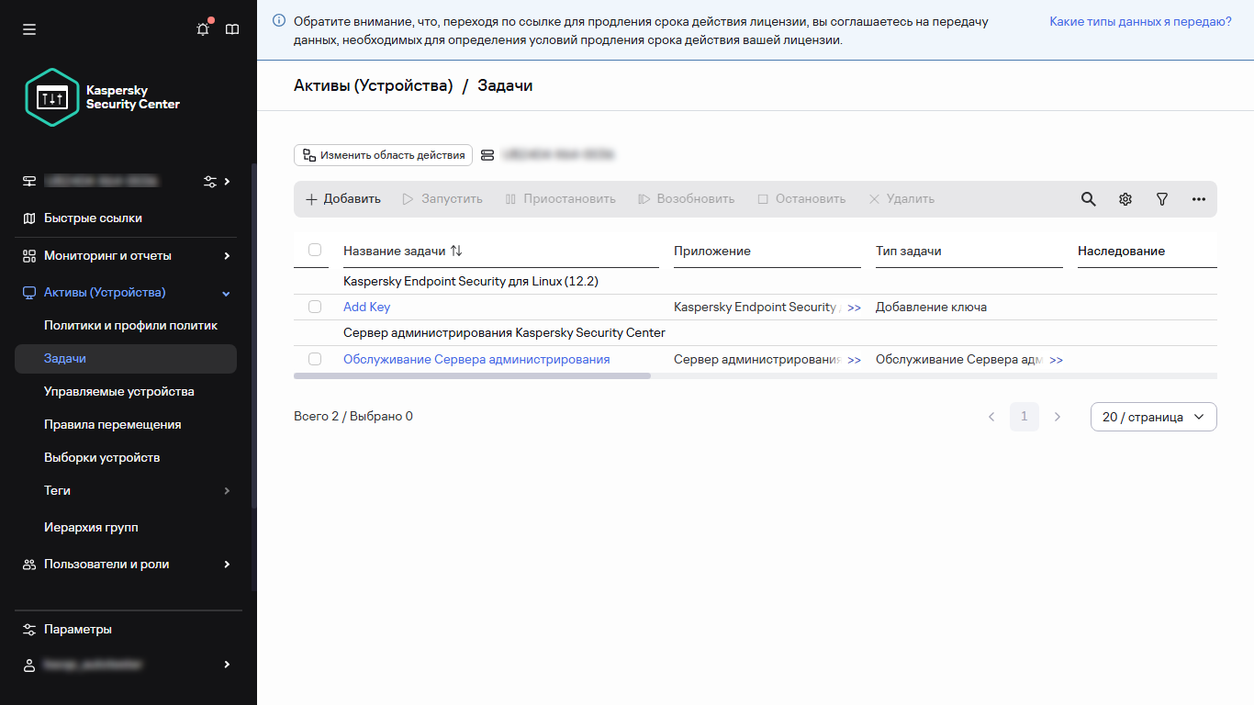The width and height of the screenshot is (1254, 705).
Task: Click the hamburger menu icon
Action: (29, 29)
